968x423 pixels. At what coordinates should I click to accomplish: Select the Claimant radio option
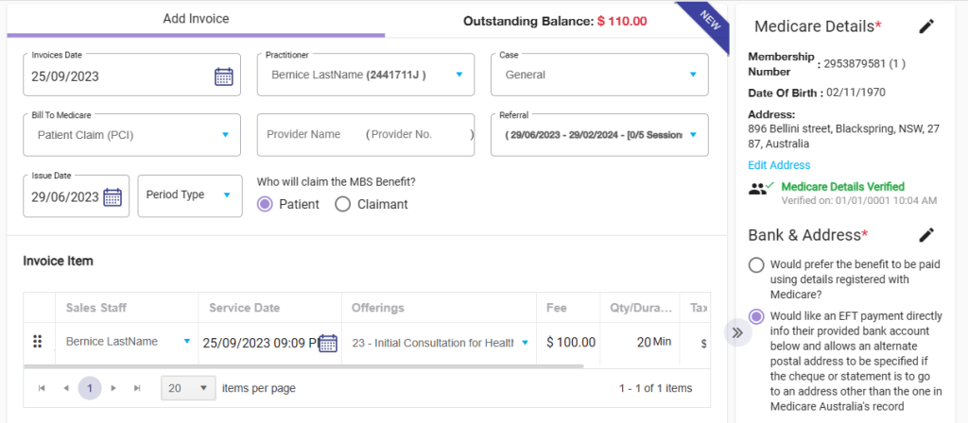tap(342, 204)
